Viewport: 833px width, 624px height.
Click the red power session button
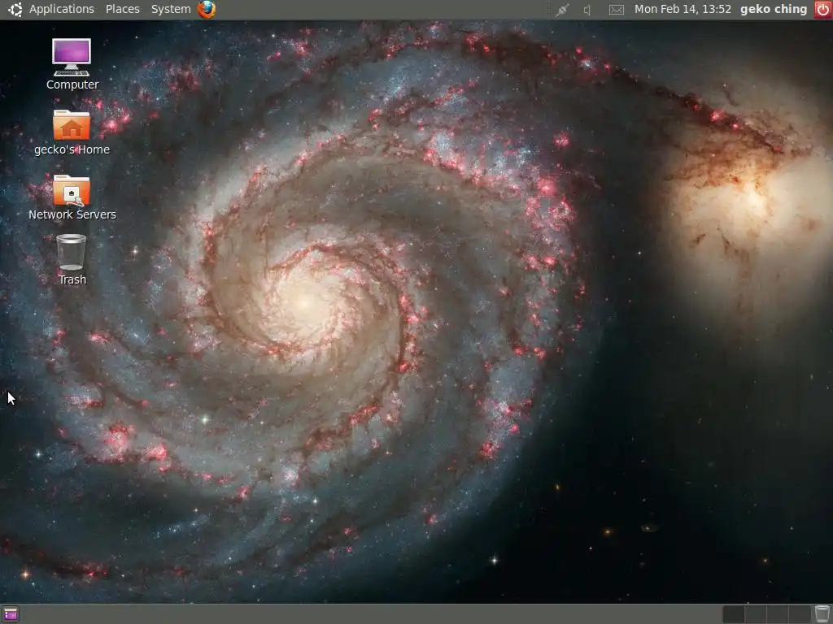click(823, 10)
